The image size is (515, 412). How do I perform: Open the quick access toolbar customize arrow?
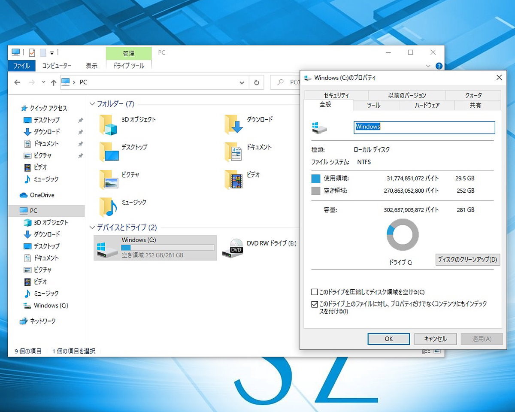point(52,53)
